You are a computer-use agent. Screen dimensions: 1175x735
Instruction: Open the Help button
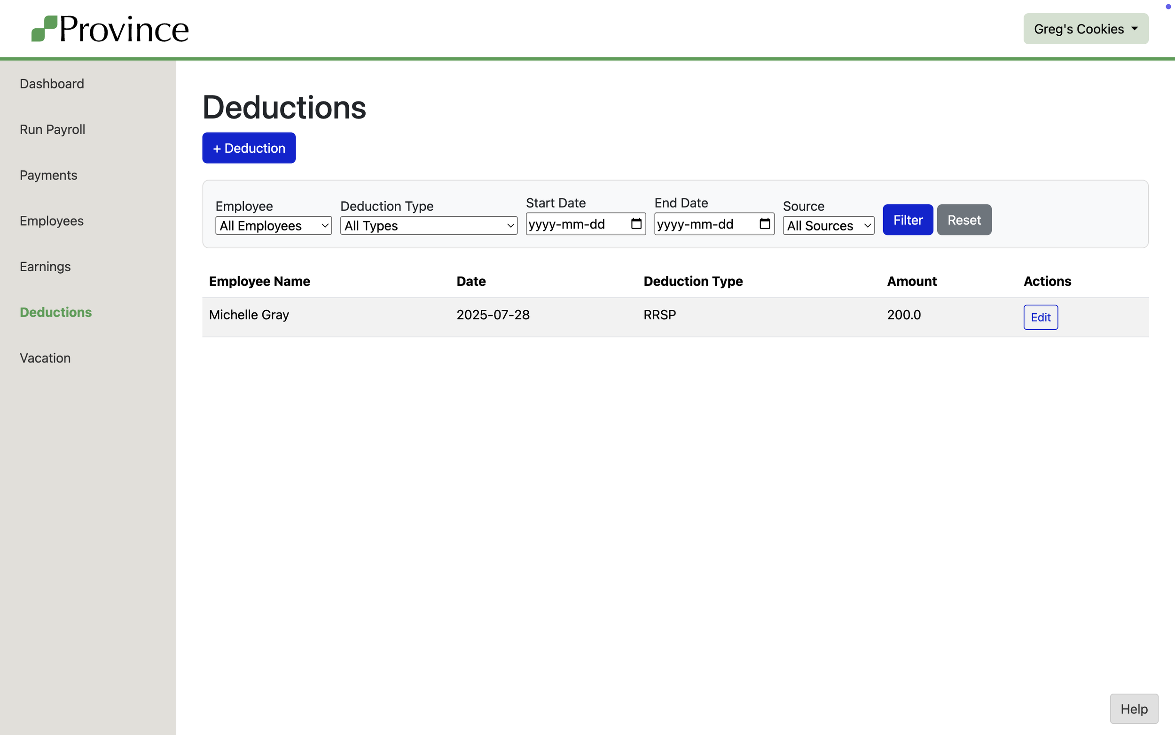[1133, 709]
